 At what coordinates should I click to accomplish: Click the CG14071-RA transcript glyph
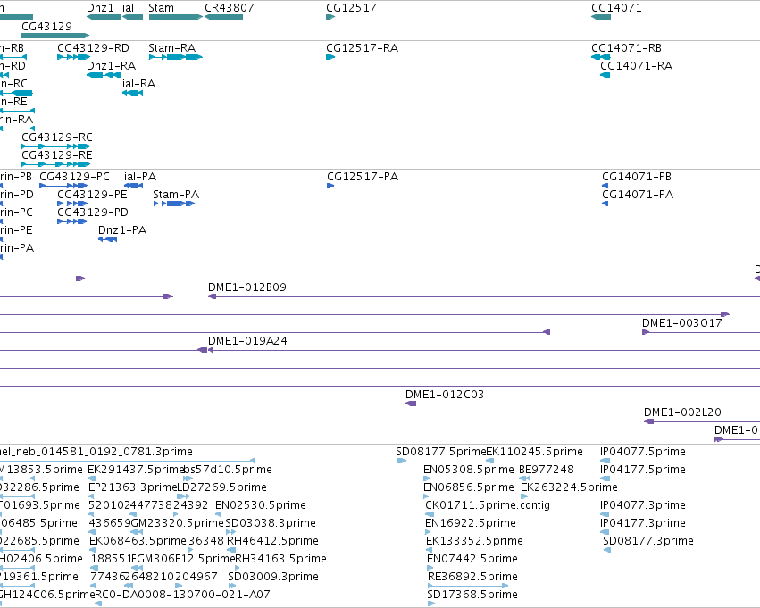tap(605, 75)
